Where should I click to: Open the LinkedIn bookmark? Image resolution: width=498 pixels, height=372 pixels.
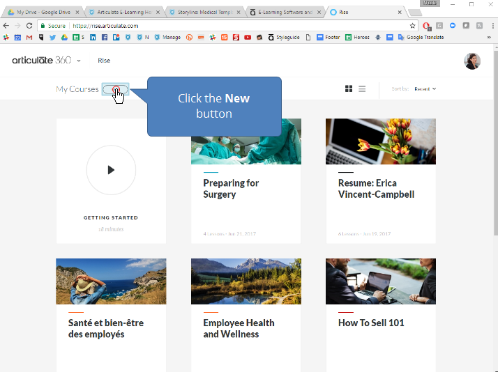point(93,38)
